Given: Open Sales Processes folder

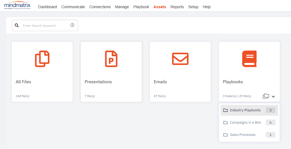Looking at the screenshot, I should pos(242,135).
